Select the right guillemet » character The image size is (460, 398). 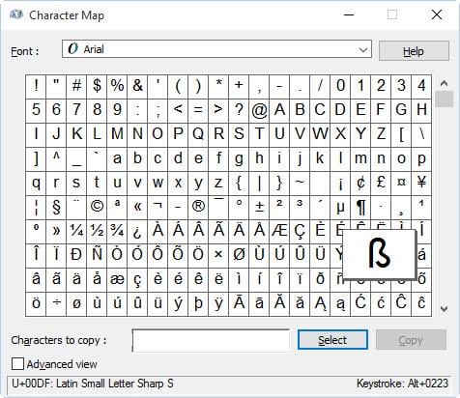(x=56, y=231)
